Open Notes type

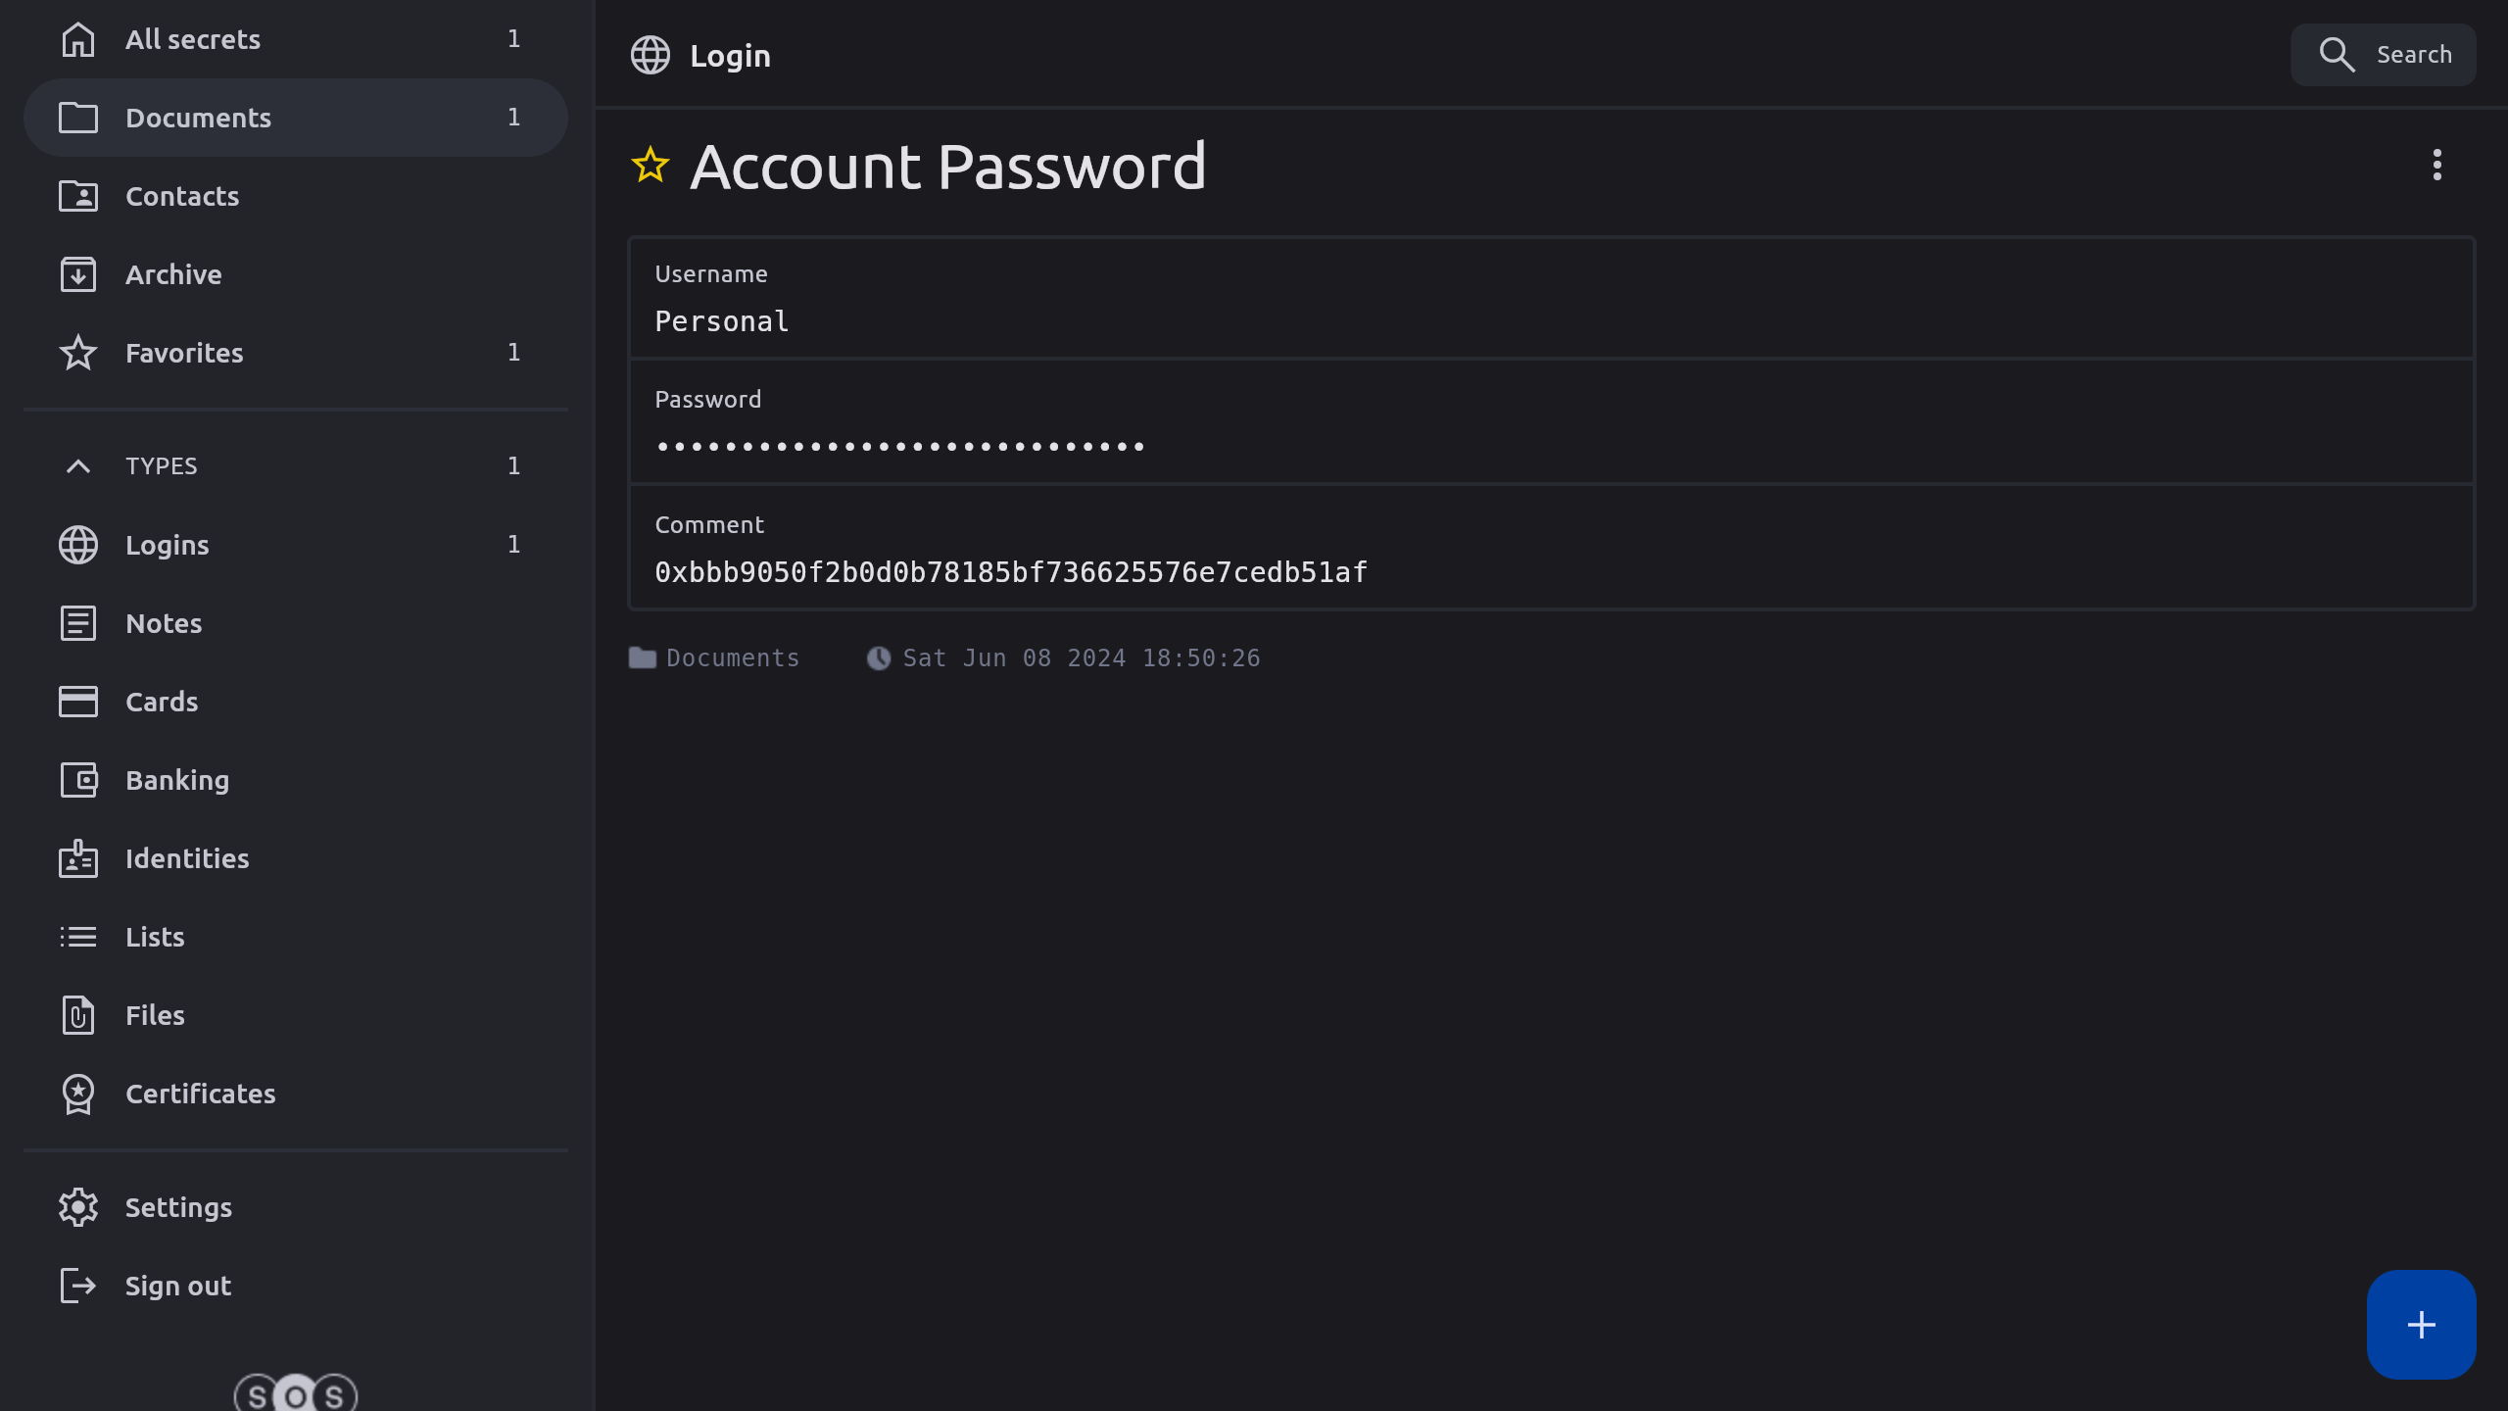pyautogui.click(x=164, y=623)
